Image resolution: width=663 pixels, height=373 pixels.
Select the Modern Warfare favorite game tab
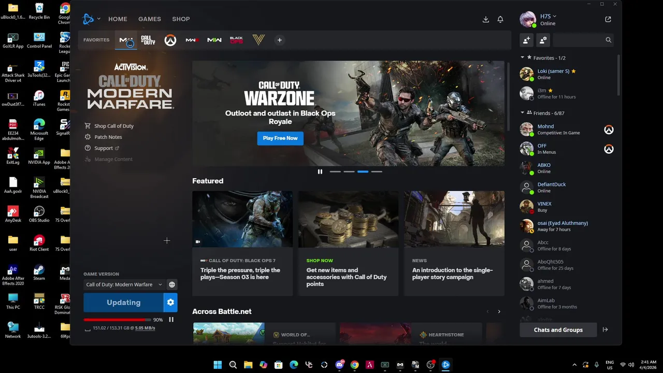click(126, 40)
